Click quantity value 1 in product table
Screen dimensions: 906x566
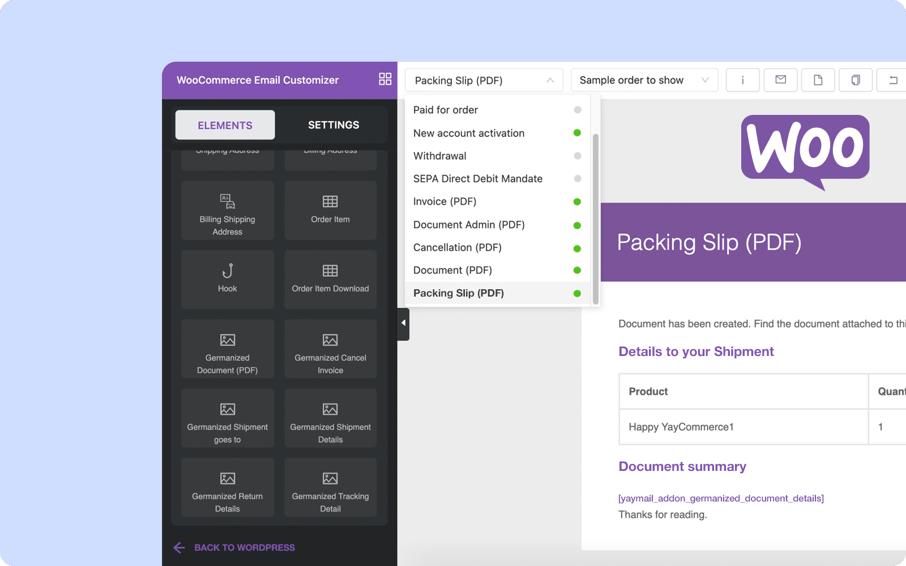(881, 427)
